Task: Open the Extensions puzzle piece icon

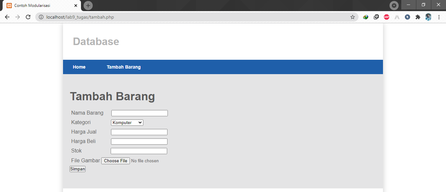Action: click(x=418, y=17)
